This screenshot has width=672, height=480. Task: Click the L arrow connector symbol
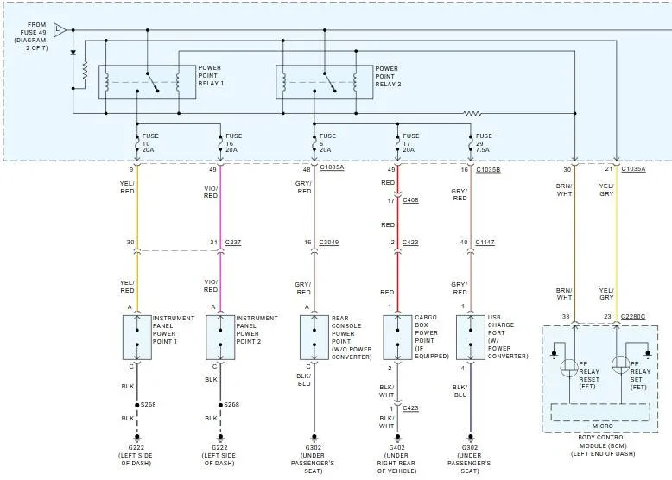(x=60, y=30)
